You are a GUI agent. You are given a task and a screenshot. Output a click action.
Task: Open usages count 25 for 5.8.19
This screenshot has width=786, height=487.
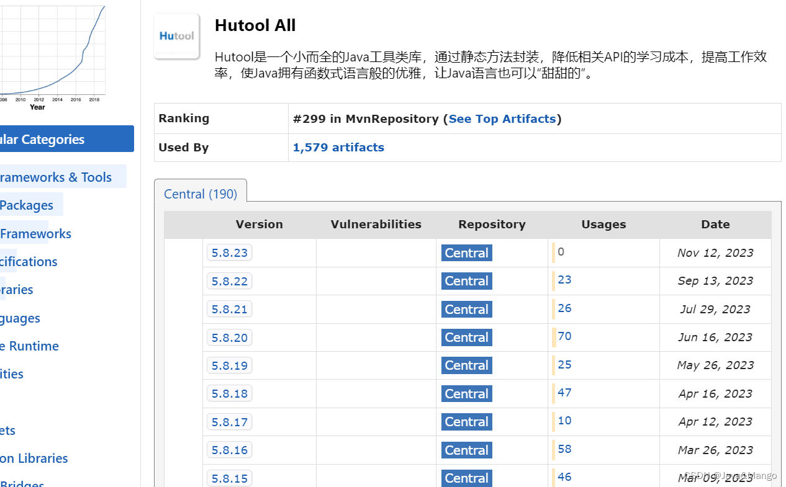point(564,364)
